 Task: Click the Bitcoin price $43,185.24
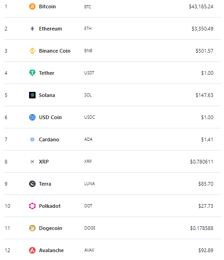[x=201, y=6]
